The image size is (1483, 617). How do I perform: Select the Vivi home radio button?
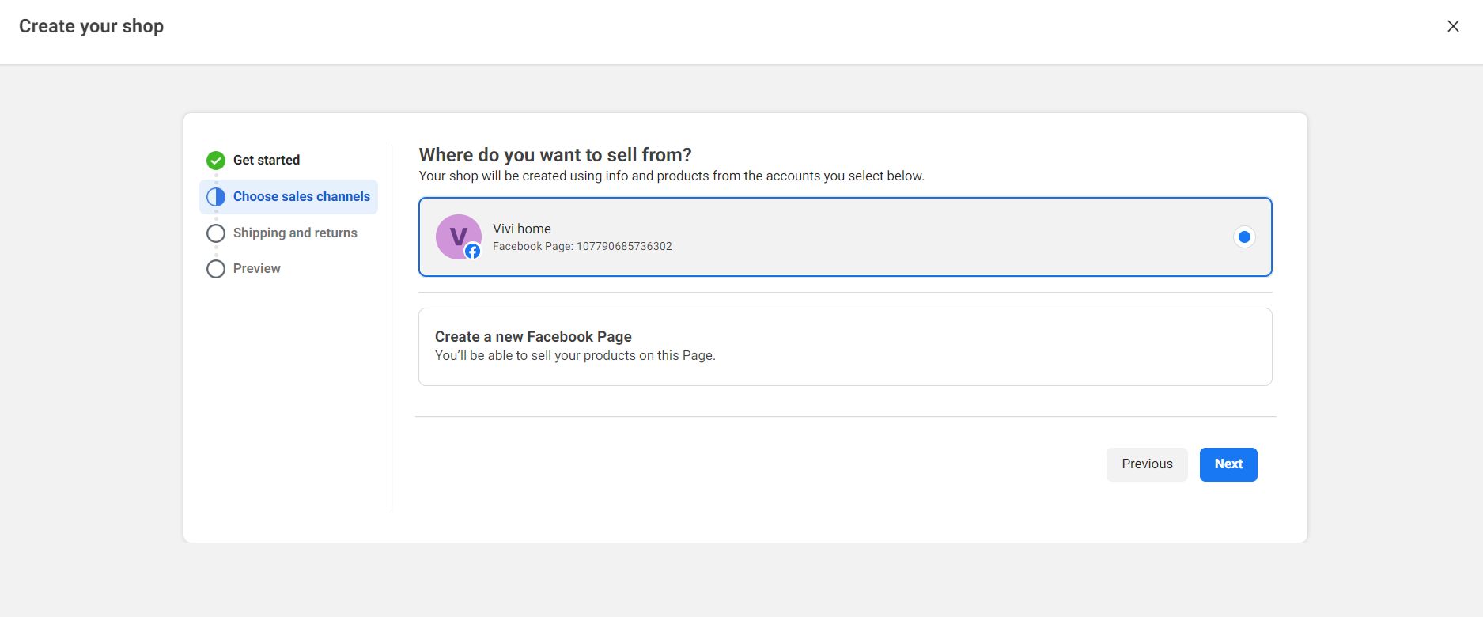pyautogui.click(x=1244, y=237)
